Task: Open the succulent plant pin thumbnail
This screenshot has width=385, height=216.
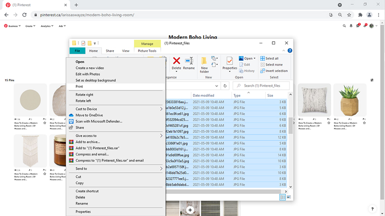Action: [350, 100]
